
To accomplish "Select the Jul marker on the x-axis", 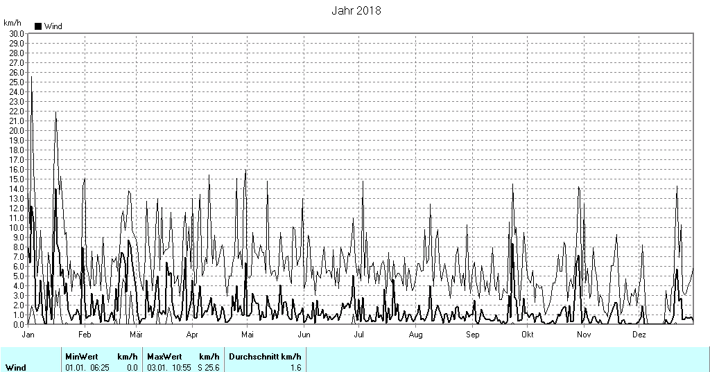I will tap(359, 335).
